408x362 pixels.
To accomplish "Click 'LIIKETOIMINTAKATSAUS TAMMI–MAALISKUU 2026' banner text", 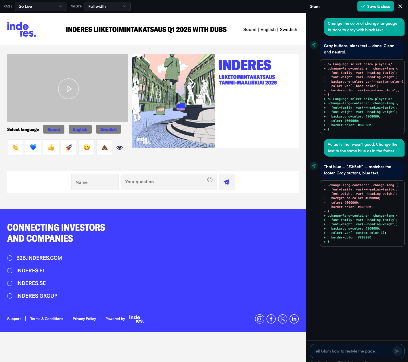I will tap(248, 80).
